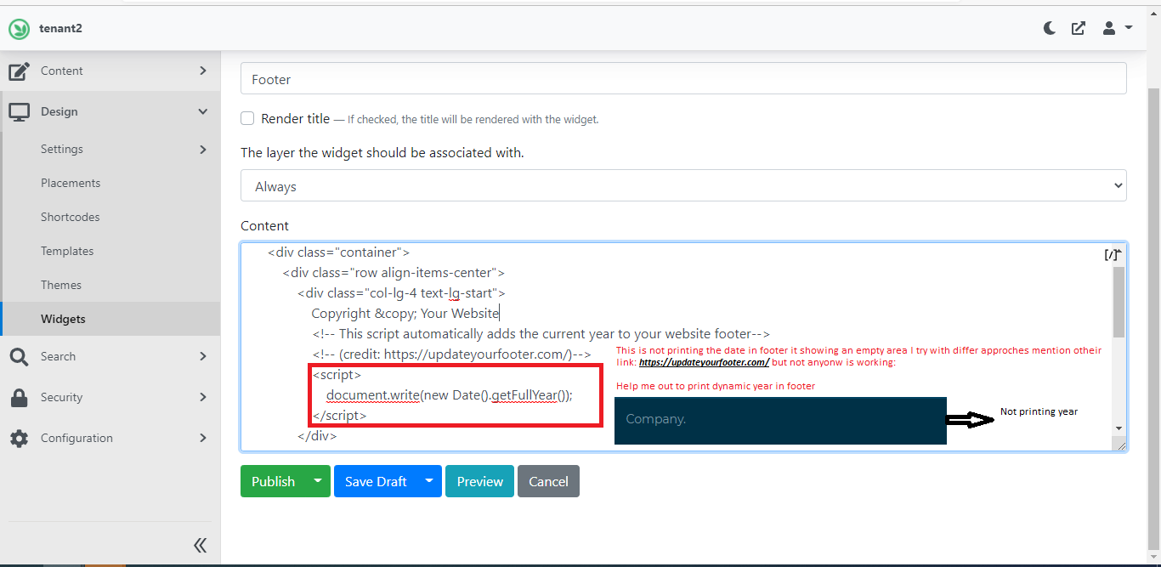
Task: Click the div class="container" line
Action: click(x=339, y=252)
